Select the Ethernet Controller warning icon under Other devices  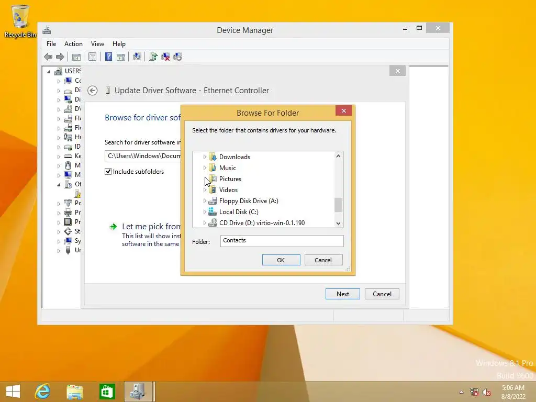pos(77,194)
